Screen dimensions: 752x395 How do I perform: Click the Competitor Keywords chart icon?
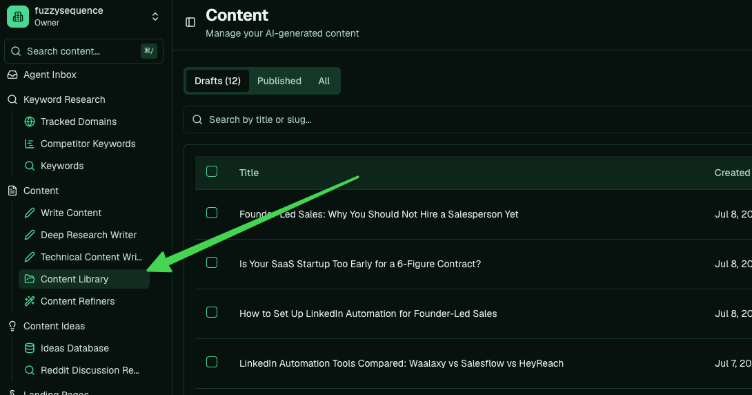(x=30, y=144)
